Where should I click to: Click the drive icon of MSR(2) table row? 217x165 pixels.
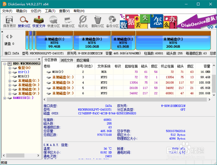pos(49,72)
